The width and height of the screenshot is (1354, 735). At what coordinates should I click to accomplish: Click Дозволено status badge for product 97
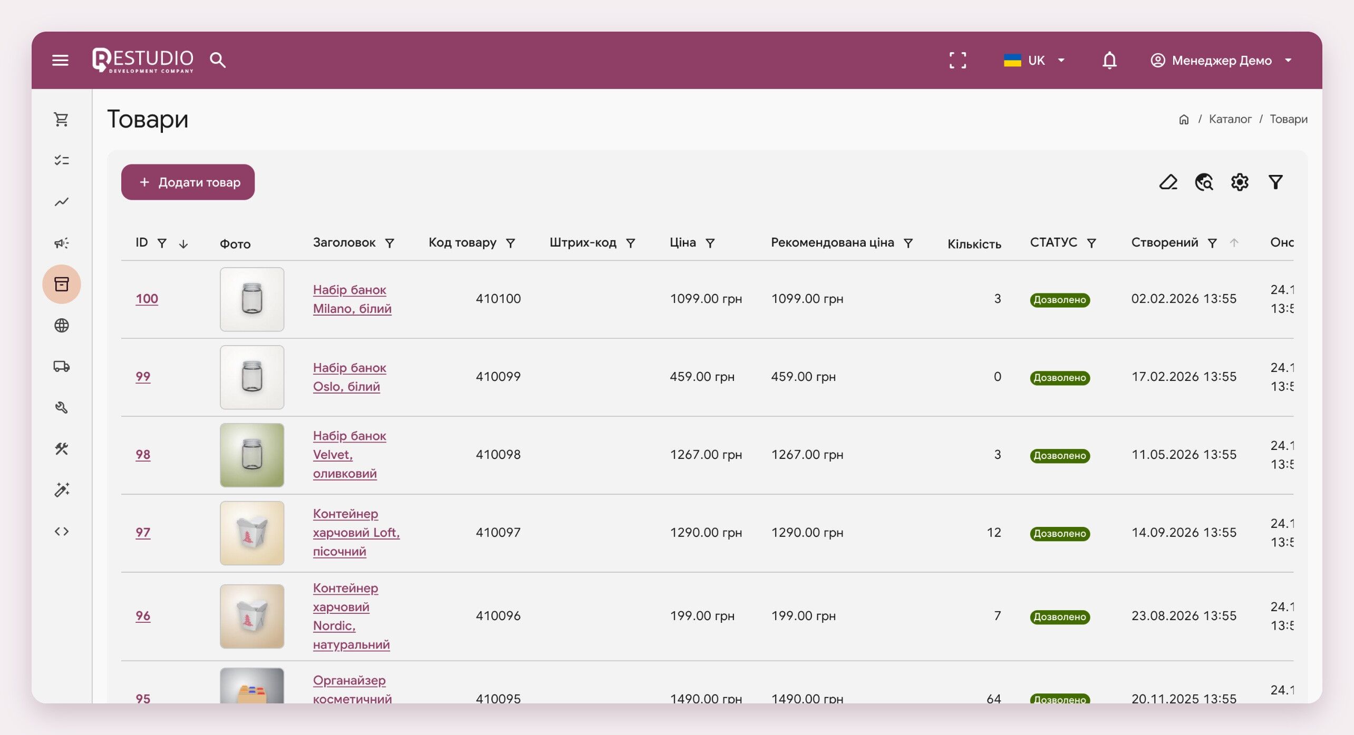(1060, 534)
